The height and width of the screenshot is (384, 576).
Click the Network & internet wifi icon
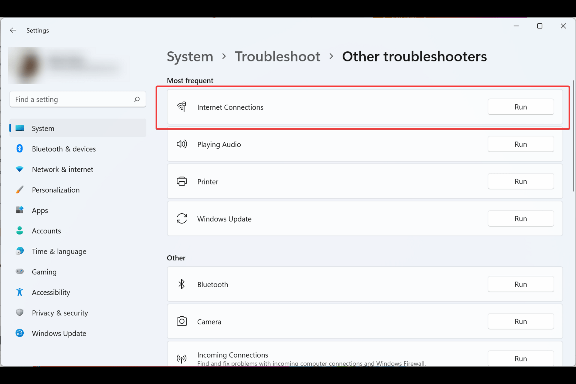pos(20,169)
